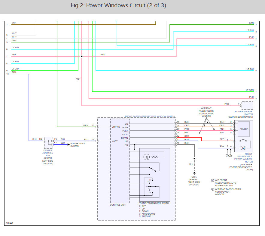Click Front Passenger's Power Window Motor label
The width and height of the screenshot is (265, 236).
(243, 158)
